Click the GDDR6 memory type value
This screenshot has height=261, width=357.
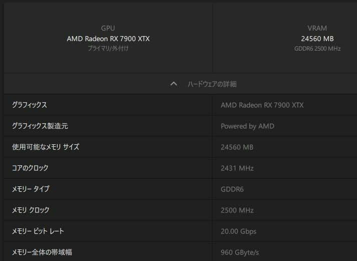pos(232,189)
